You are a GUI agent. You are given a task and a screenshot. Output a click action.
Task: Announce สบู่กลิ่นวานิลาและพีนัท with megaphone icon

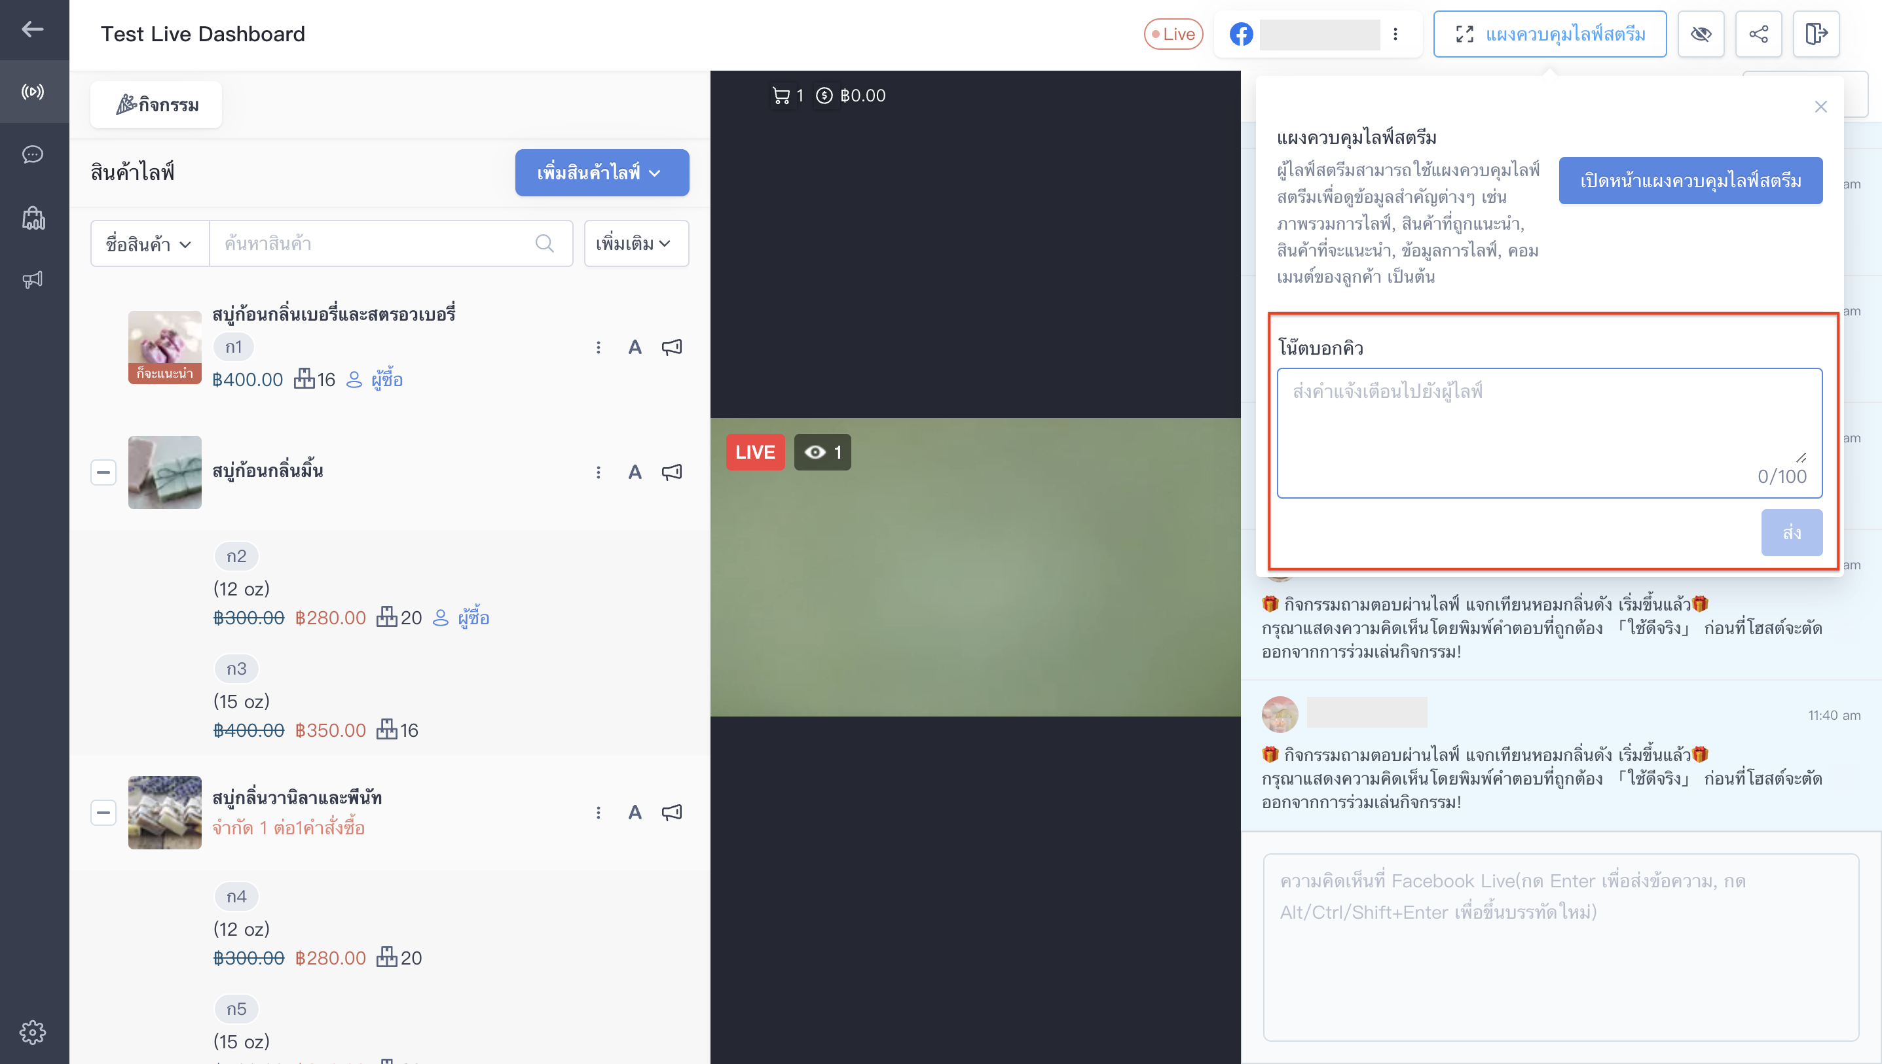tap(672, 812)
